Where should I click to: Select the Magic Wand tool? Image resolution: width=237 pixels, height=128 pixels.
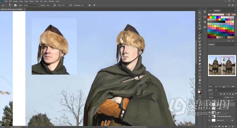pyautogui.click(x=200, y=22)
